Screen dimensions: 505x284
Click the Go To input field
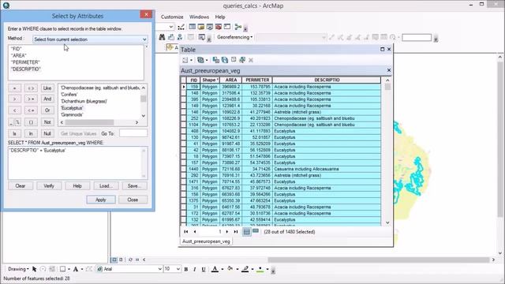click(133, 133)
